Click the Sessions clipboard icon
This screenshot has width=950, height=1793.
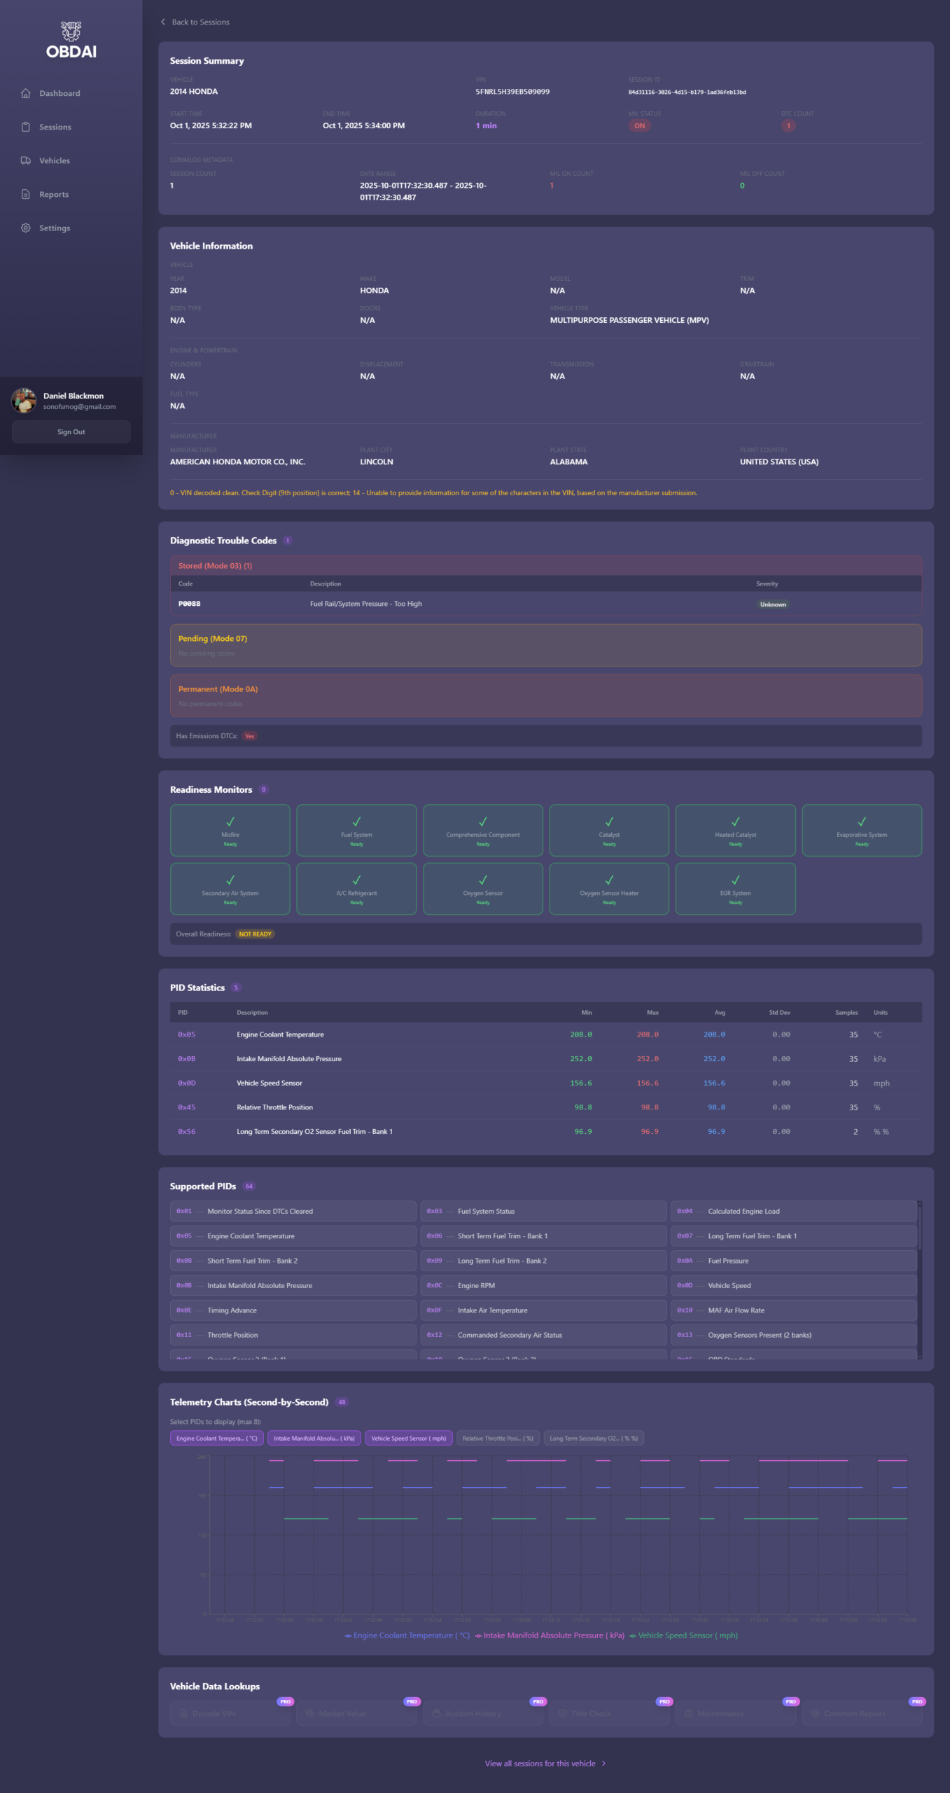pos(26,127)
